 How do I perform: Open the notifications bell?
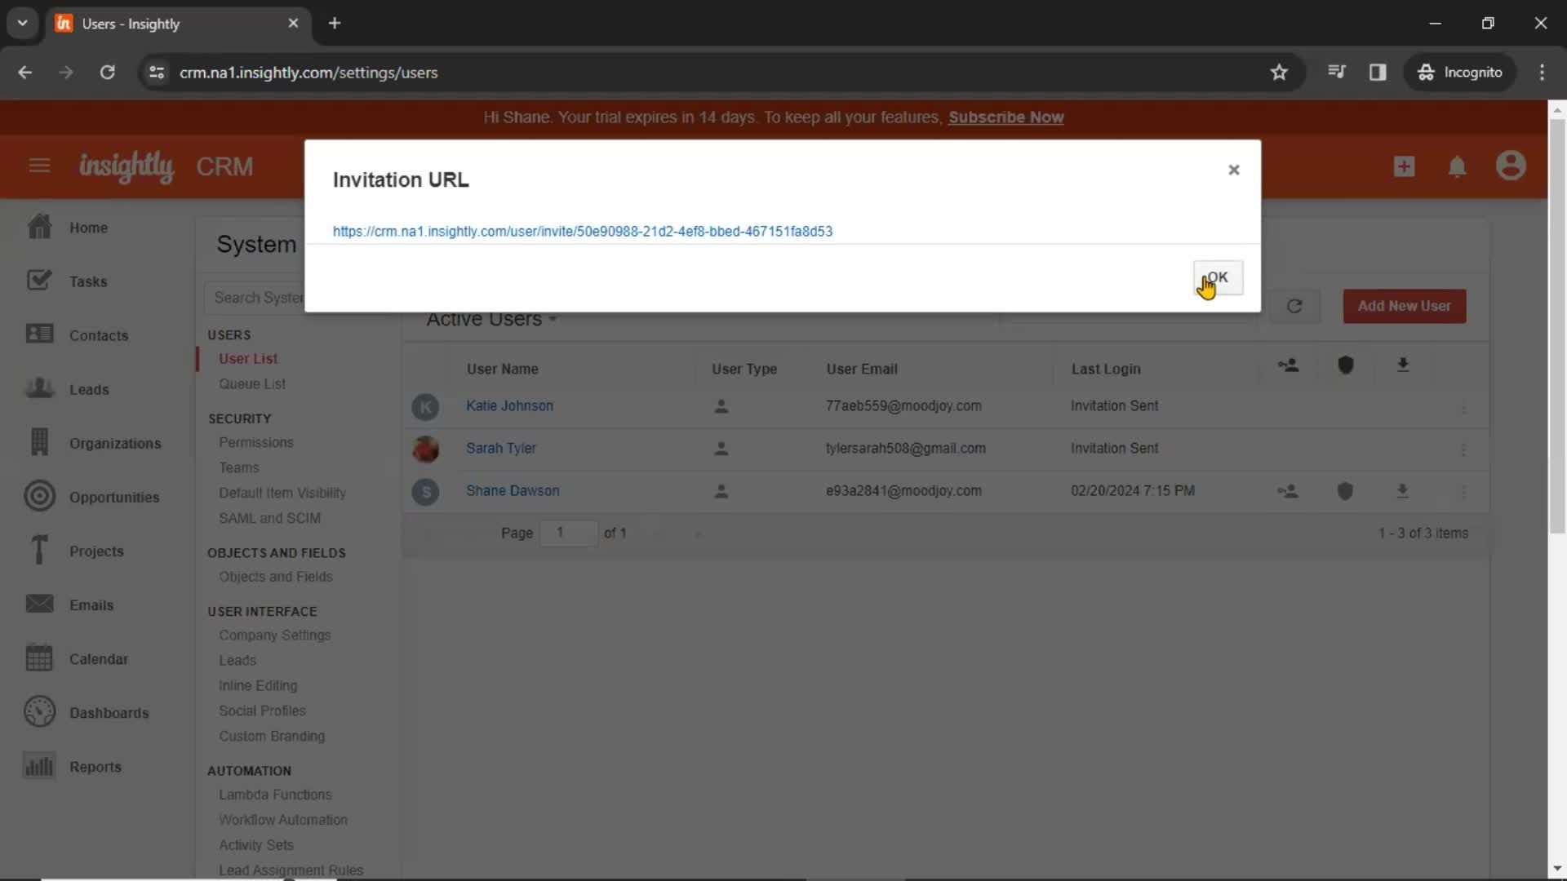[x=1457, y=167]
